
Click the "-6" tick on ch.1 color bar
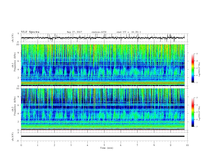click(196, 75)
